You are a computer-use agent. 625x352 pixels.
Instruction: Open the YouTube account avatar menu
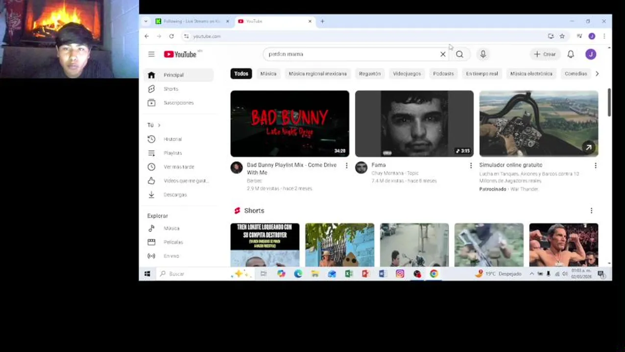[591, 54]
